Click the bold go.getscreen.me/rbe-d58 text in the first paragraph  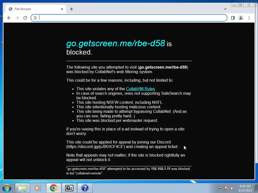click(163, 67)
